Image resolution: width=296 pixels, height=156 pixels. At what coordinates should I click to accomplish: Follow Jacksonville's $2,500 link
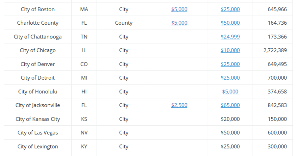[x=179, y=105]
